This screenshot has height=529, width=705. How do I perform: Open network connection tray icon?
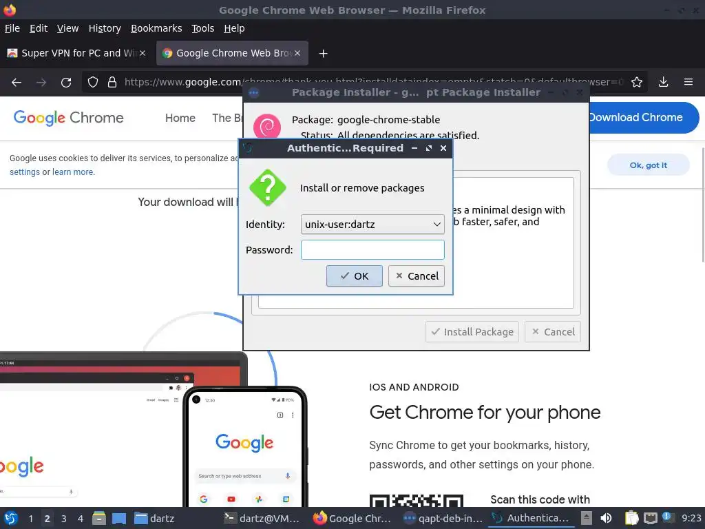tap(650, 518)
